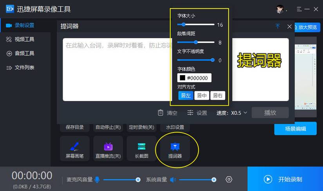Open the #000000 font color picker
Viewport: 323px width, 191px height.
pyautogui.click(x=194, y=78)
